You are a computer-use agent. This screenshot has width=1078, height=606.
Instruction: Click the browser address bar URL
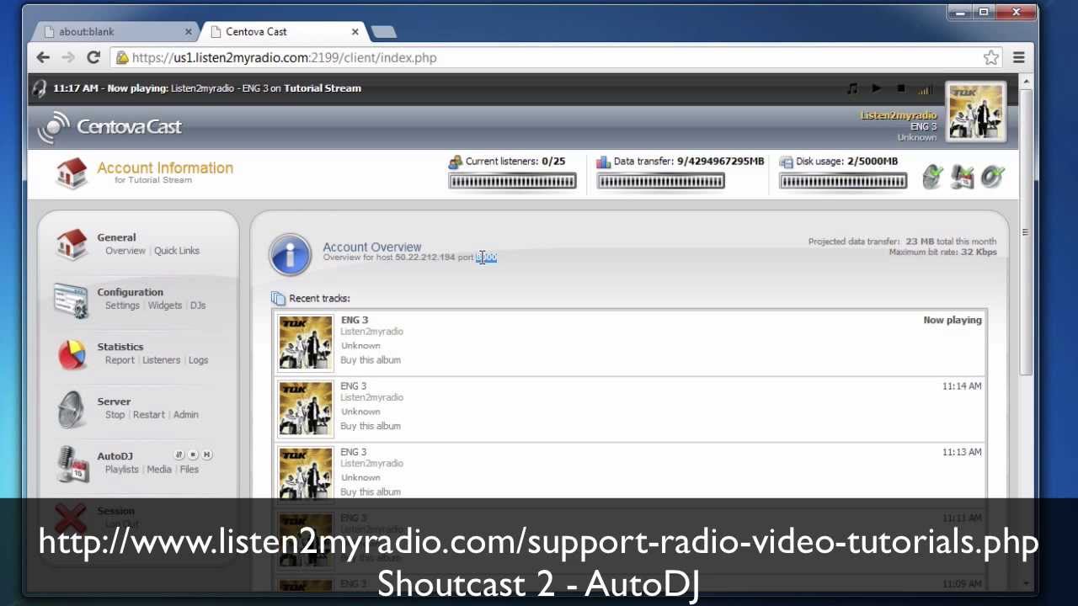284,58
